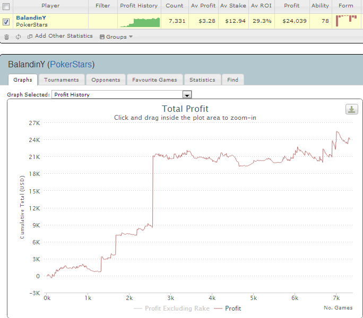Viewport: 363px width, 318px height.
Task: Click the refresh arrows icon
Action: point(18,37)
